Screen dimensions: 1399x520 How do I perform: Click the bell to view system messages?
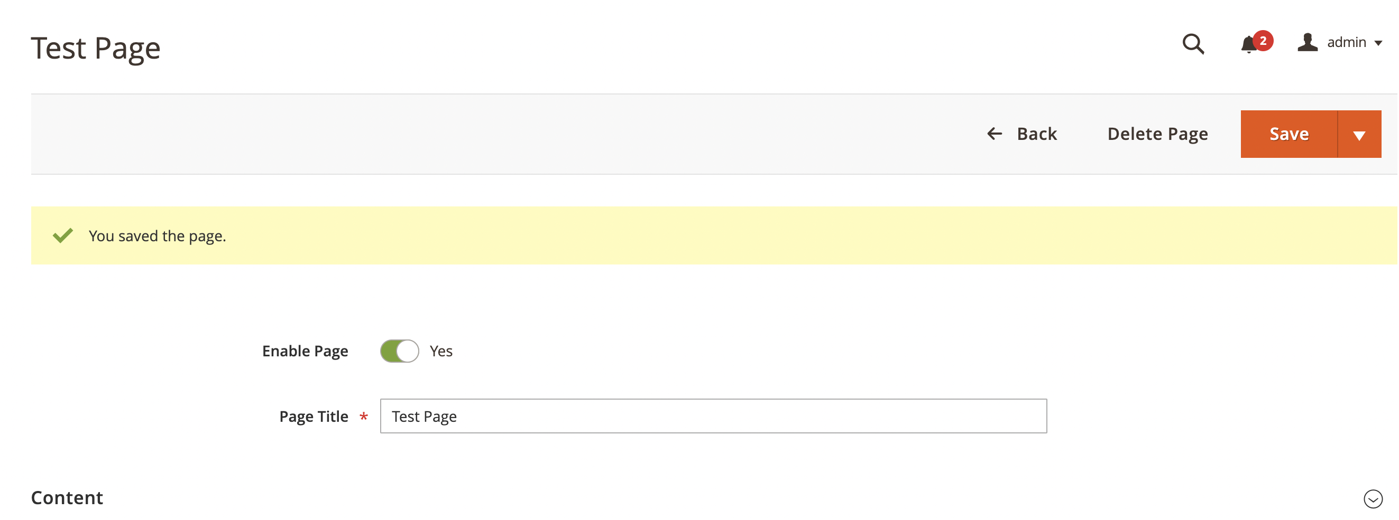[1249, 44]
